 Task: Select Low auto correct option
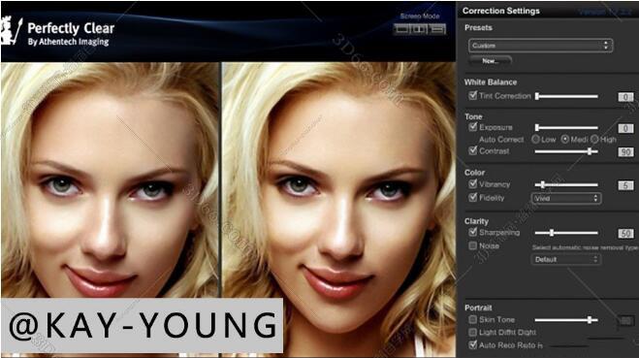535,140
